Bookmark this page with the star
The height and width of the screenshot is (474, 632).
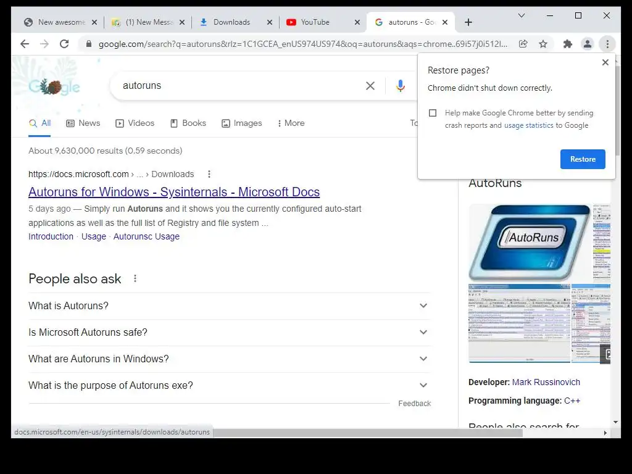pyautogui.click(x=543, y=44)
